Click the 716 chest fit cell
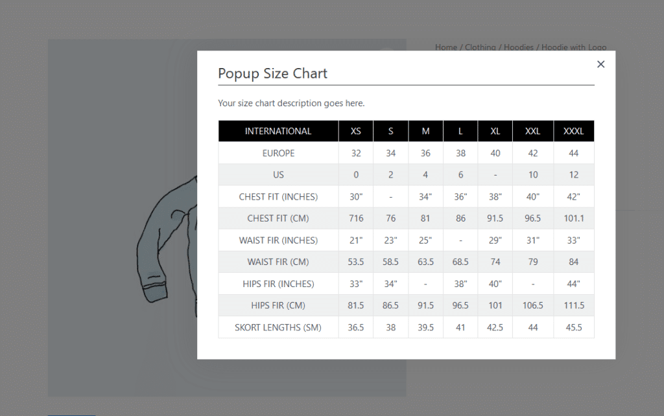Viewport: 664px width, 416px height. (x=356, y=218)
